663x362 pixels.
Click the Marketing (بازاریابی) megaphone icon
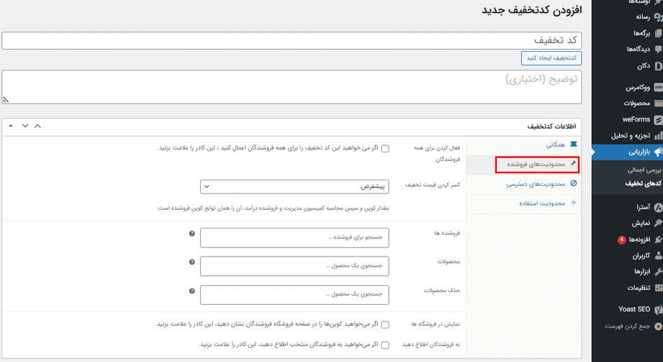pyautogui.click(x=658, y=152)
